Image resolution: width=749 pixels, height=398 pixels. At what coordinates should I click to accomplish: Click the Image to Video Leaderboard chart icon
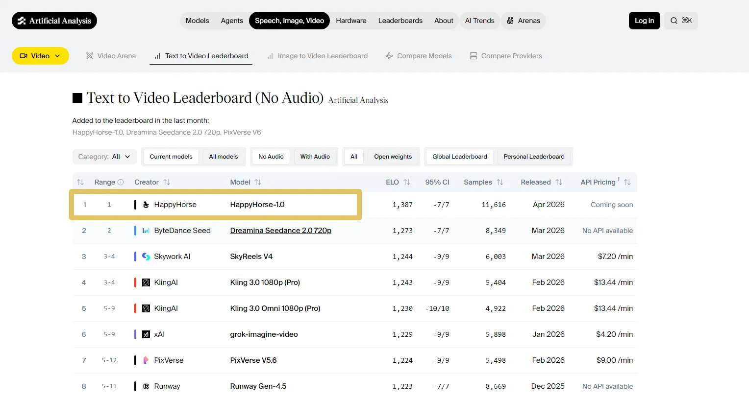point(270,56)
